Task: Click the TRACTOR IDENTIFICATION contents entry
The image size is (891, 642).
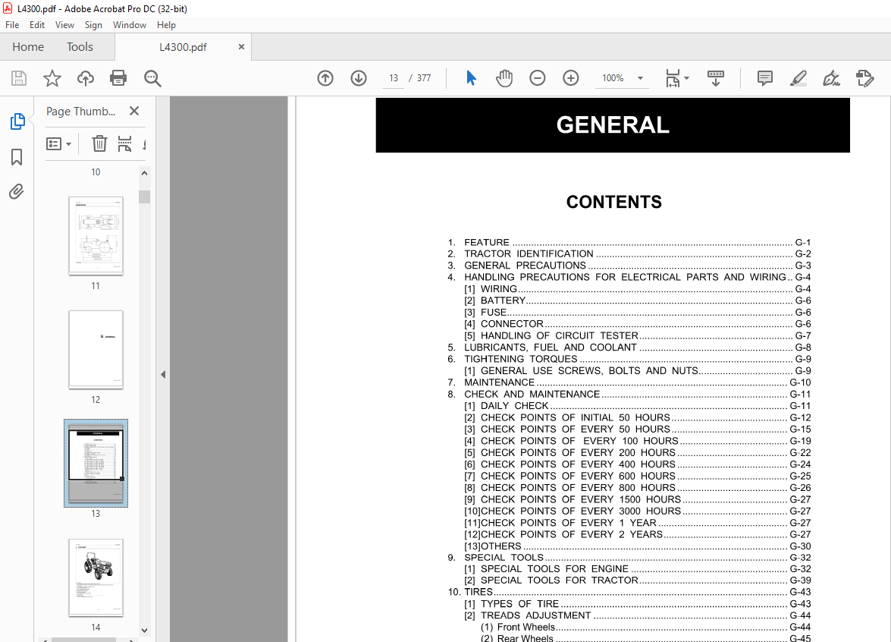Action: click(629, 253)
